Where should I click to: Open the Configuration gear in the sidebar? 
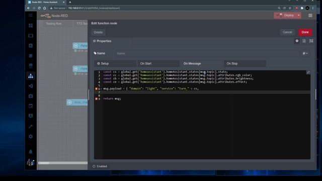31,136
